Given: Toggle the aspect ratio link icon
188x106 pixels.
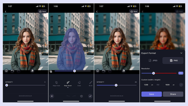Looking at the screenshot, I should click(158, 85).
